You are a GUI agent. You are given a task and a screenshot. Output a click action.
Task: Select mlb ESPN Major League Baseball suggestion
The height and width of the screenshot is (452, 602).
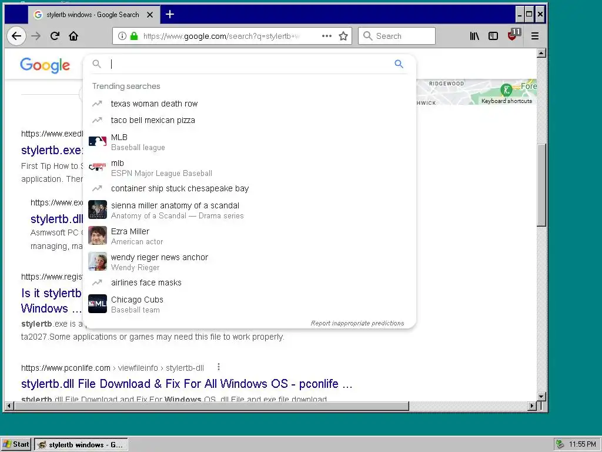pyautogui.click(x=249, y=168)
